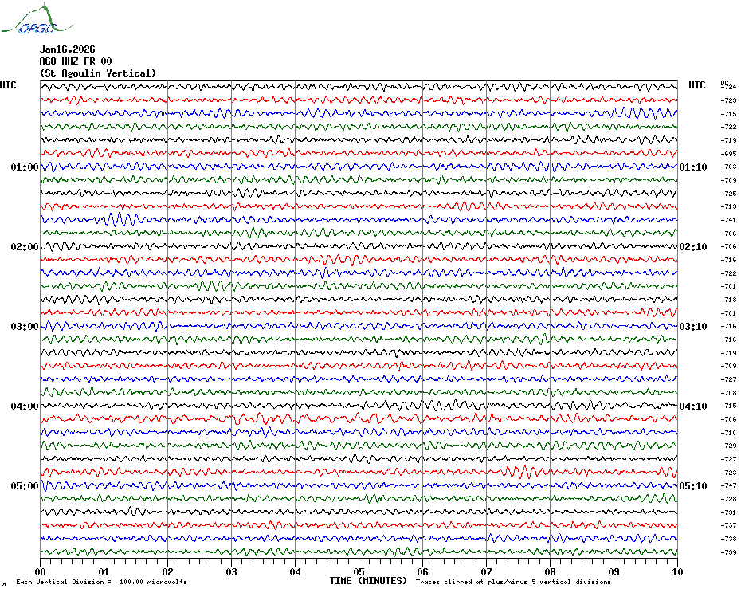
Task: Click the DC value '-739'
Action: 729,552
